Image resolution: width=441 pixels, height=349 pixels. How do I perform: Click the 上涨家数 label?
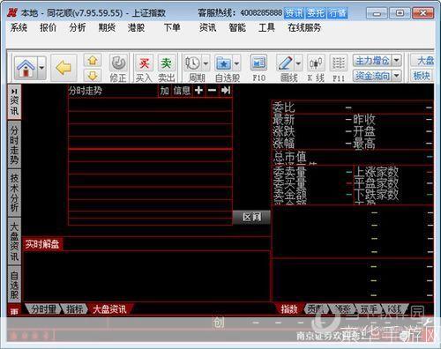(x=377, y=172)
